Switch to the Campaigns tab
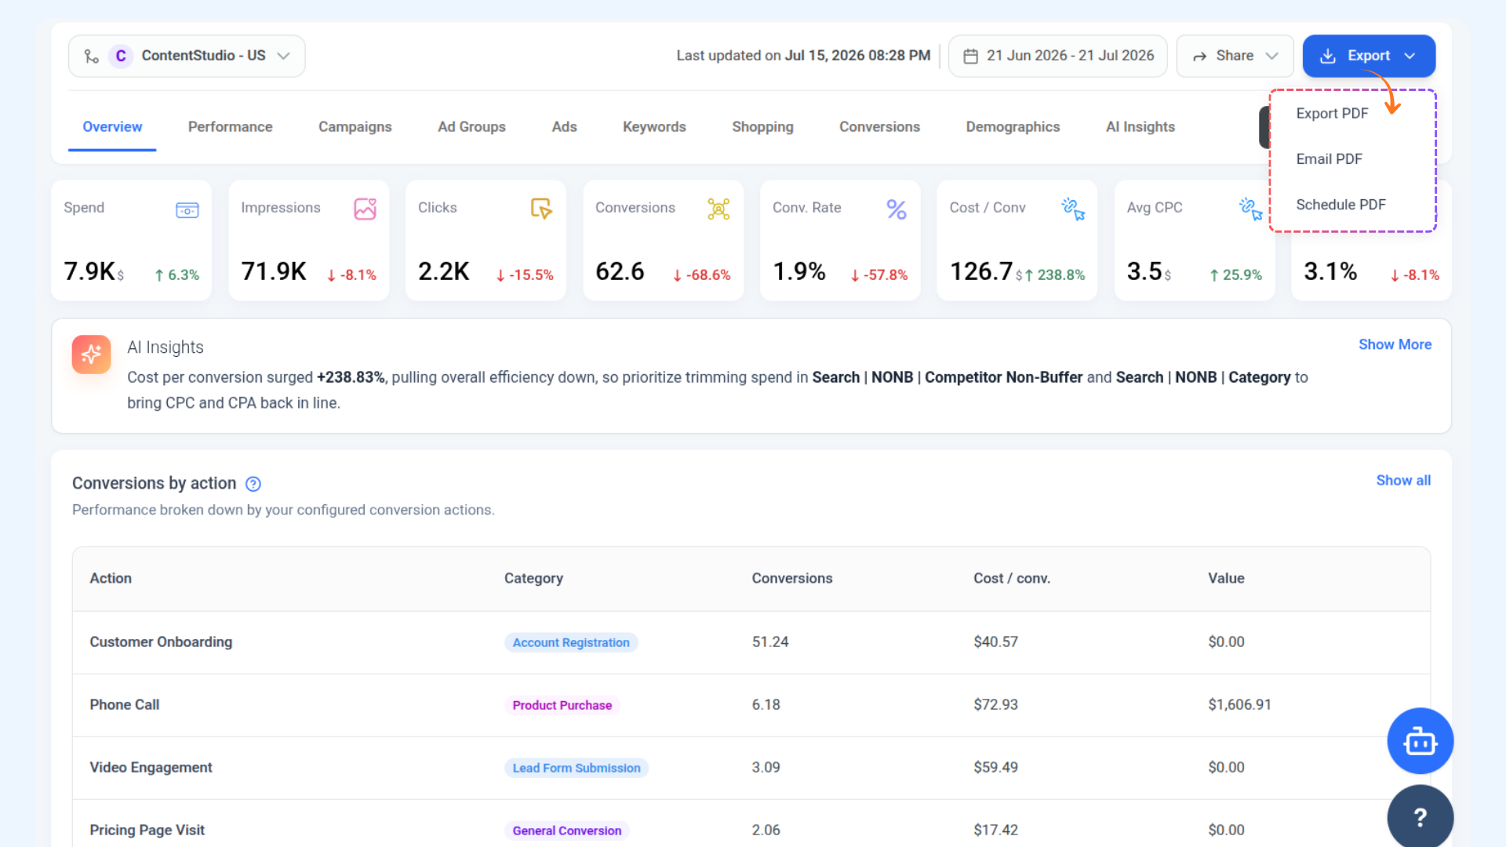 [x=355, y=127]
